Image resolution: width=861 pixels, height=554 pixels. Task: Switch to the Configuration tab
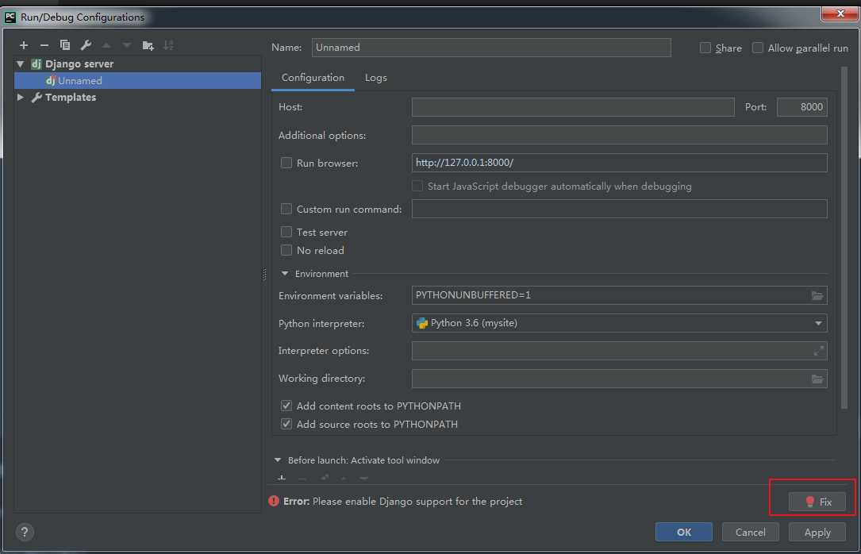[x=313, y=78]
